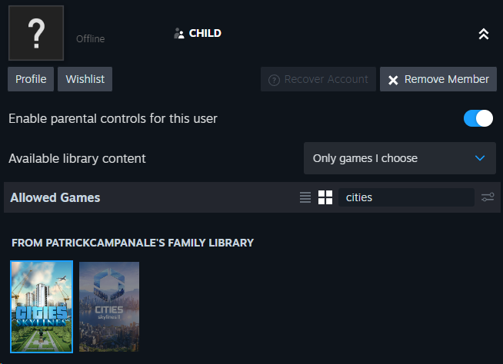Collapse member details with double chevron
The image size is (503, 364).
click(x=483, y=34)
